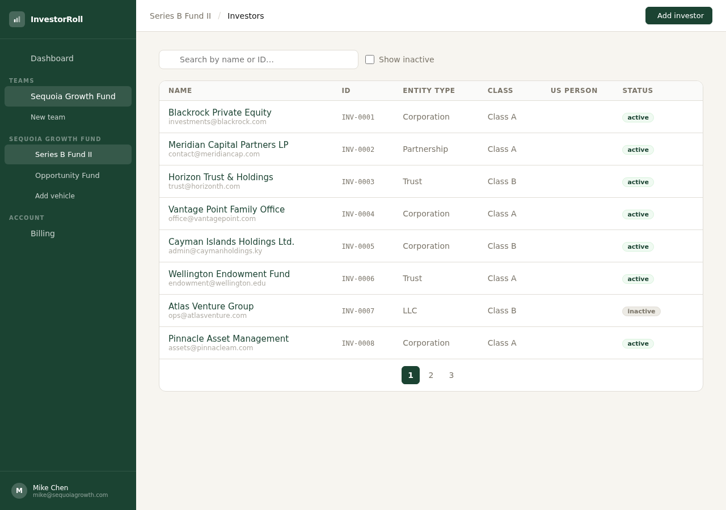Enable the Show inactive checkbox
This screenshot has height=510, width=726.
coord(369,59)
